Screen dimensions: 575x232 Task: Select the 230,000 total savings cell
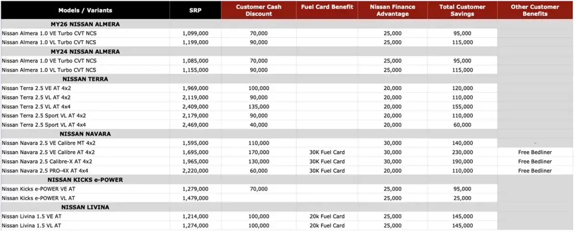[x=462, y=152]
